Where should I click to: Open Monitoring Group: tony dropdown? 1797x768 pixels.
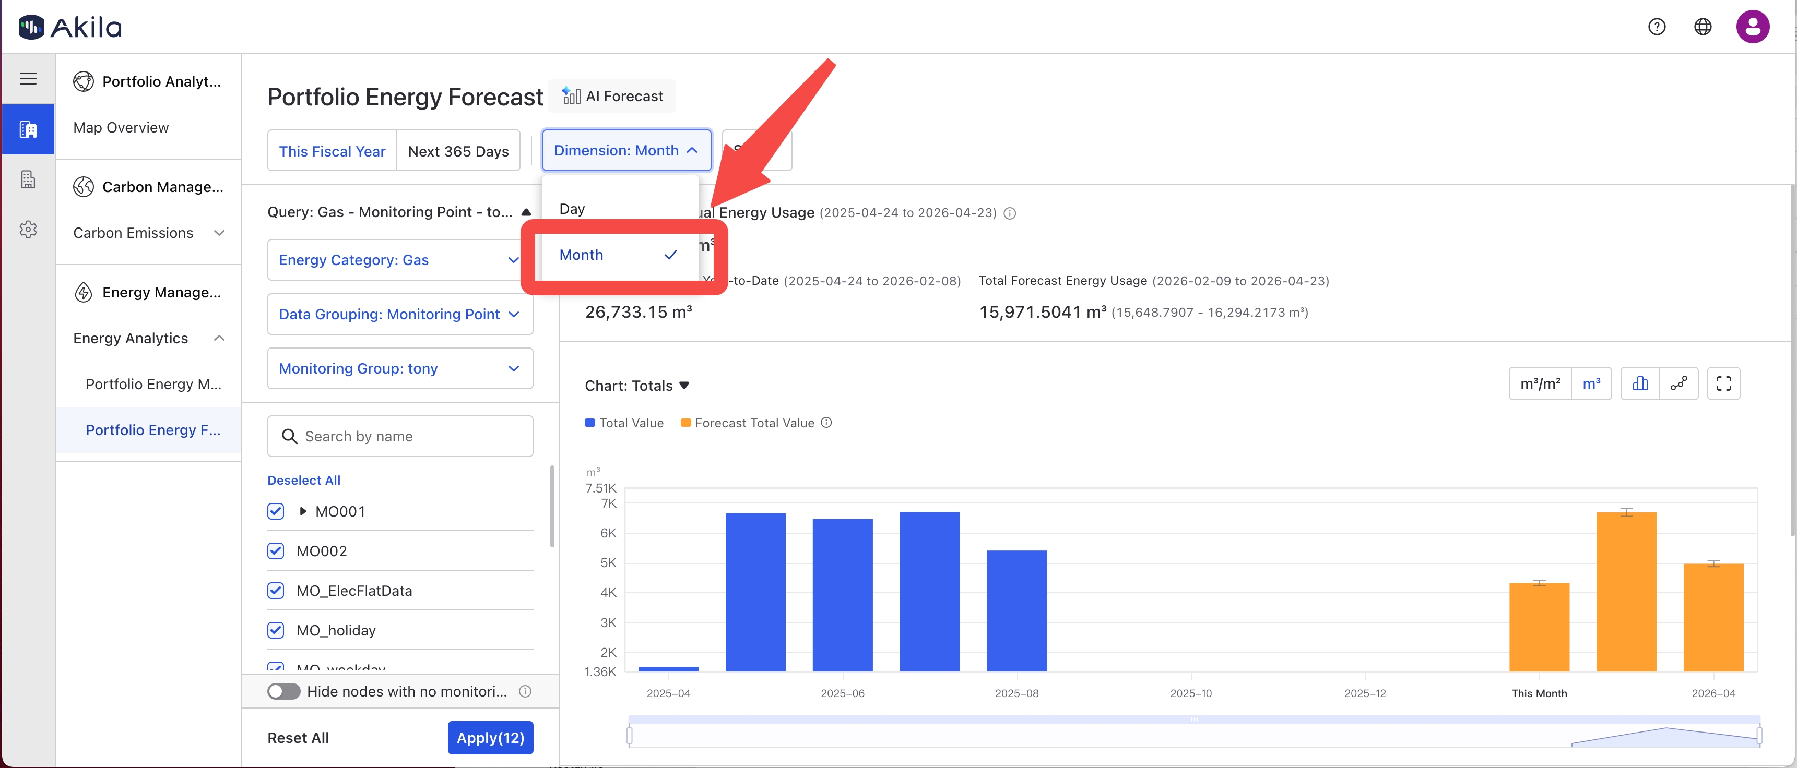coord(400,368)
